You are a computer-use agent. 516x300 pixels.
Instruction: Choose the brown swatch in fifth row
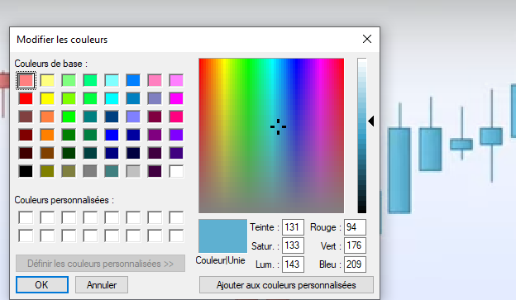tap(47, 153)
